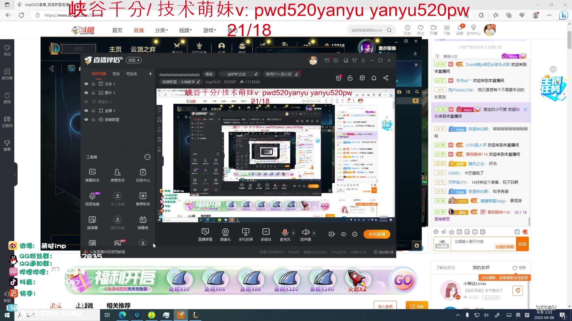
Task: Open 弹幕助手 in the toolbox
Action: tap(92, 175)
